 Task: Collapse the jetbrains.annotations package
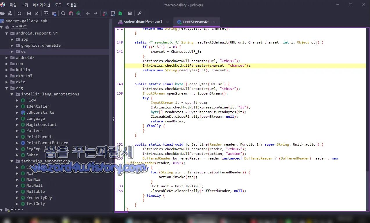(x=12, y=161)
